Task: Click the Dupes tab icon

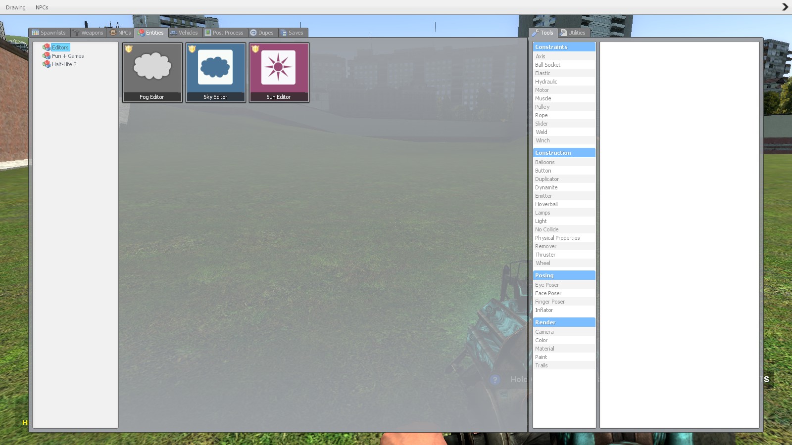Action: coord(253,33)
